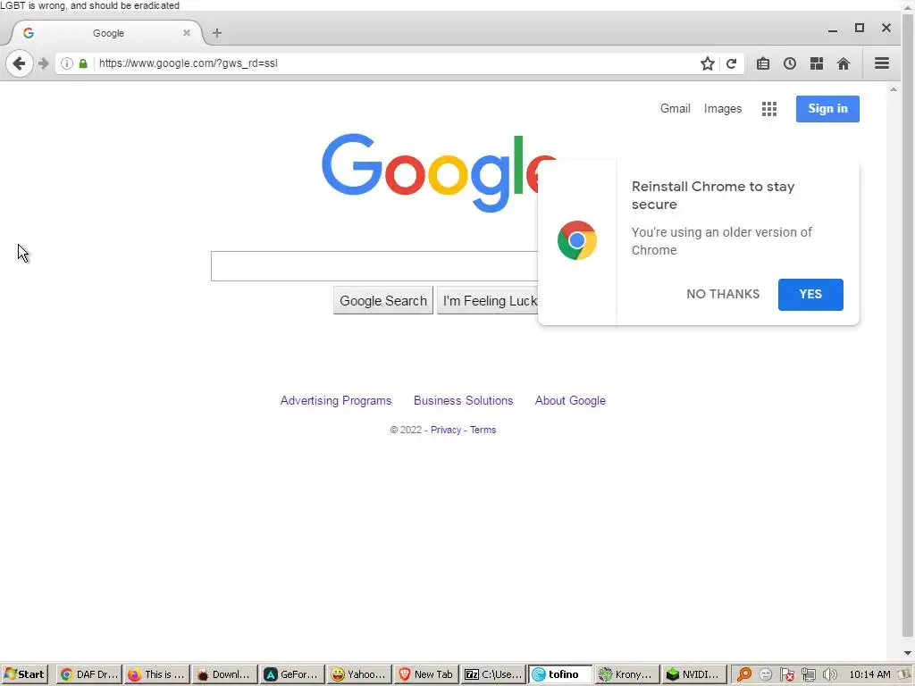
Task: Open About Google link
Action: 570,401
